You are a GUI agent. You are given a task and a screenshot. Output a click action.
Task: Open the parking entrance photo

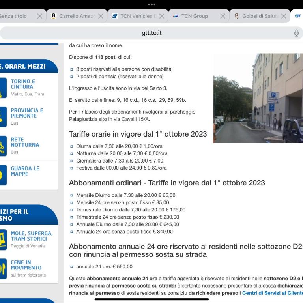(258, 98)
